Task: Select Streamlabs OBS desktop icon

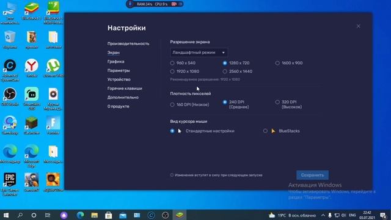Action: [31, 98]
